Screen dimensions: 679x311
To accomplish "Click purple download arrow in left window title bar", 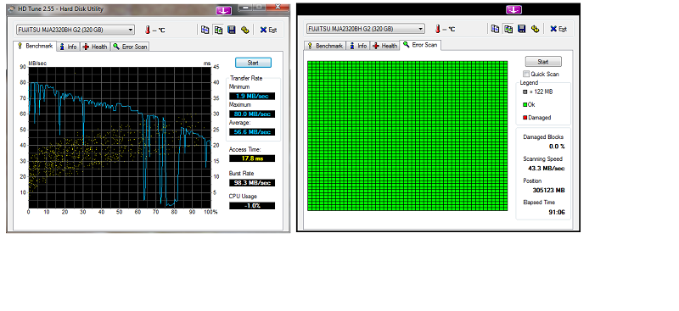I will pyautogui.click(x=223, y=10).
